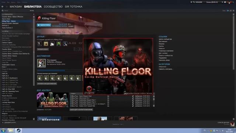Toggle Golden AK47 Assault Rifle checkbox

pyautogui.click(x=133, y=106)
